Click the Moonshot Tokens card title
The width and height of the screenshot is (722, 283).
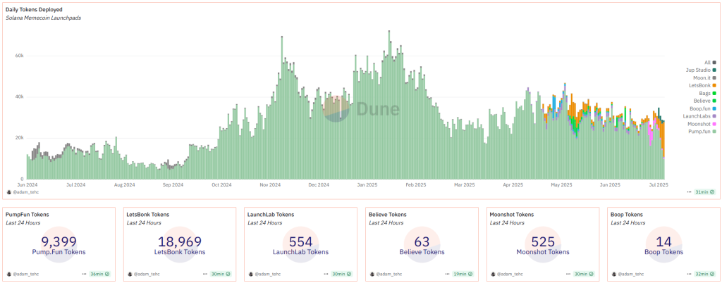tap(512, 215)
